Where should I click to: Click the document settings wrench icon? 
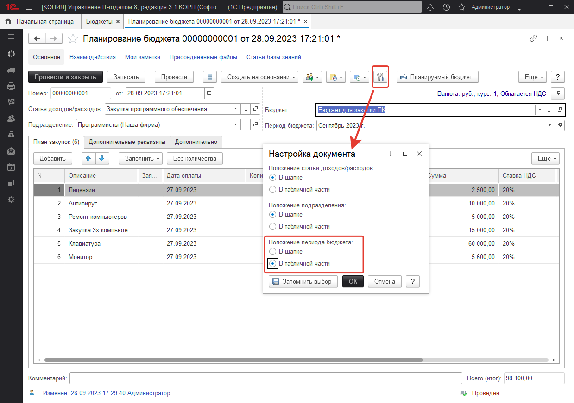click(381, 77)
